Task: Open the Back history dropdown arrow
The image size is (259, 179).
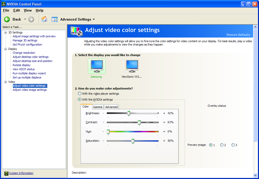Action: 25,19
